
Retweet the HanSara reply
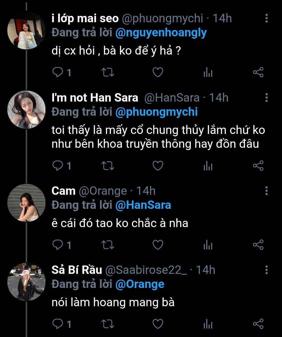(108, 166)
